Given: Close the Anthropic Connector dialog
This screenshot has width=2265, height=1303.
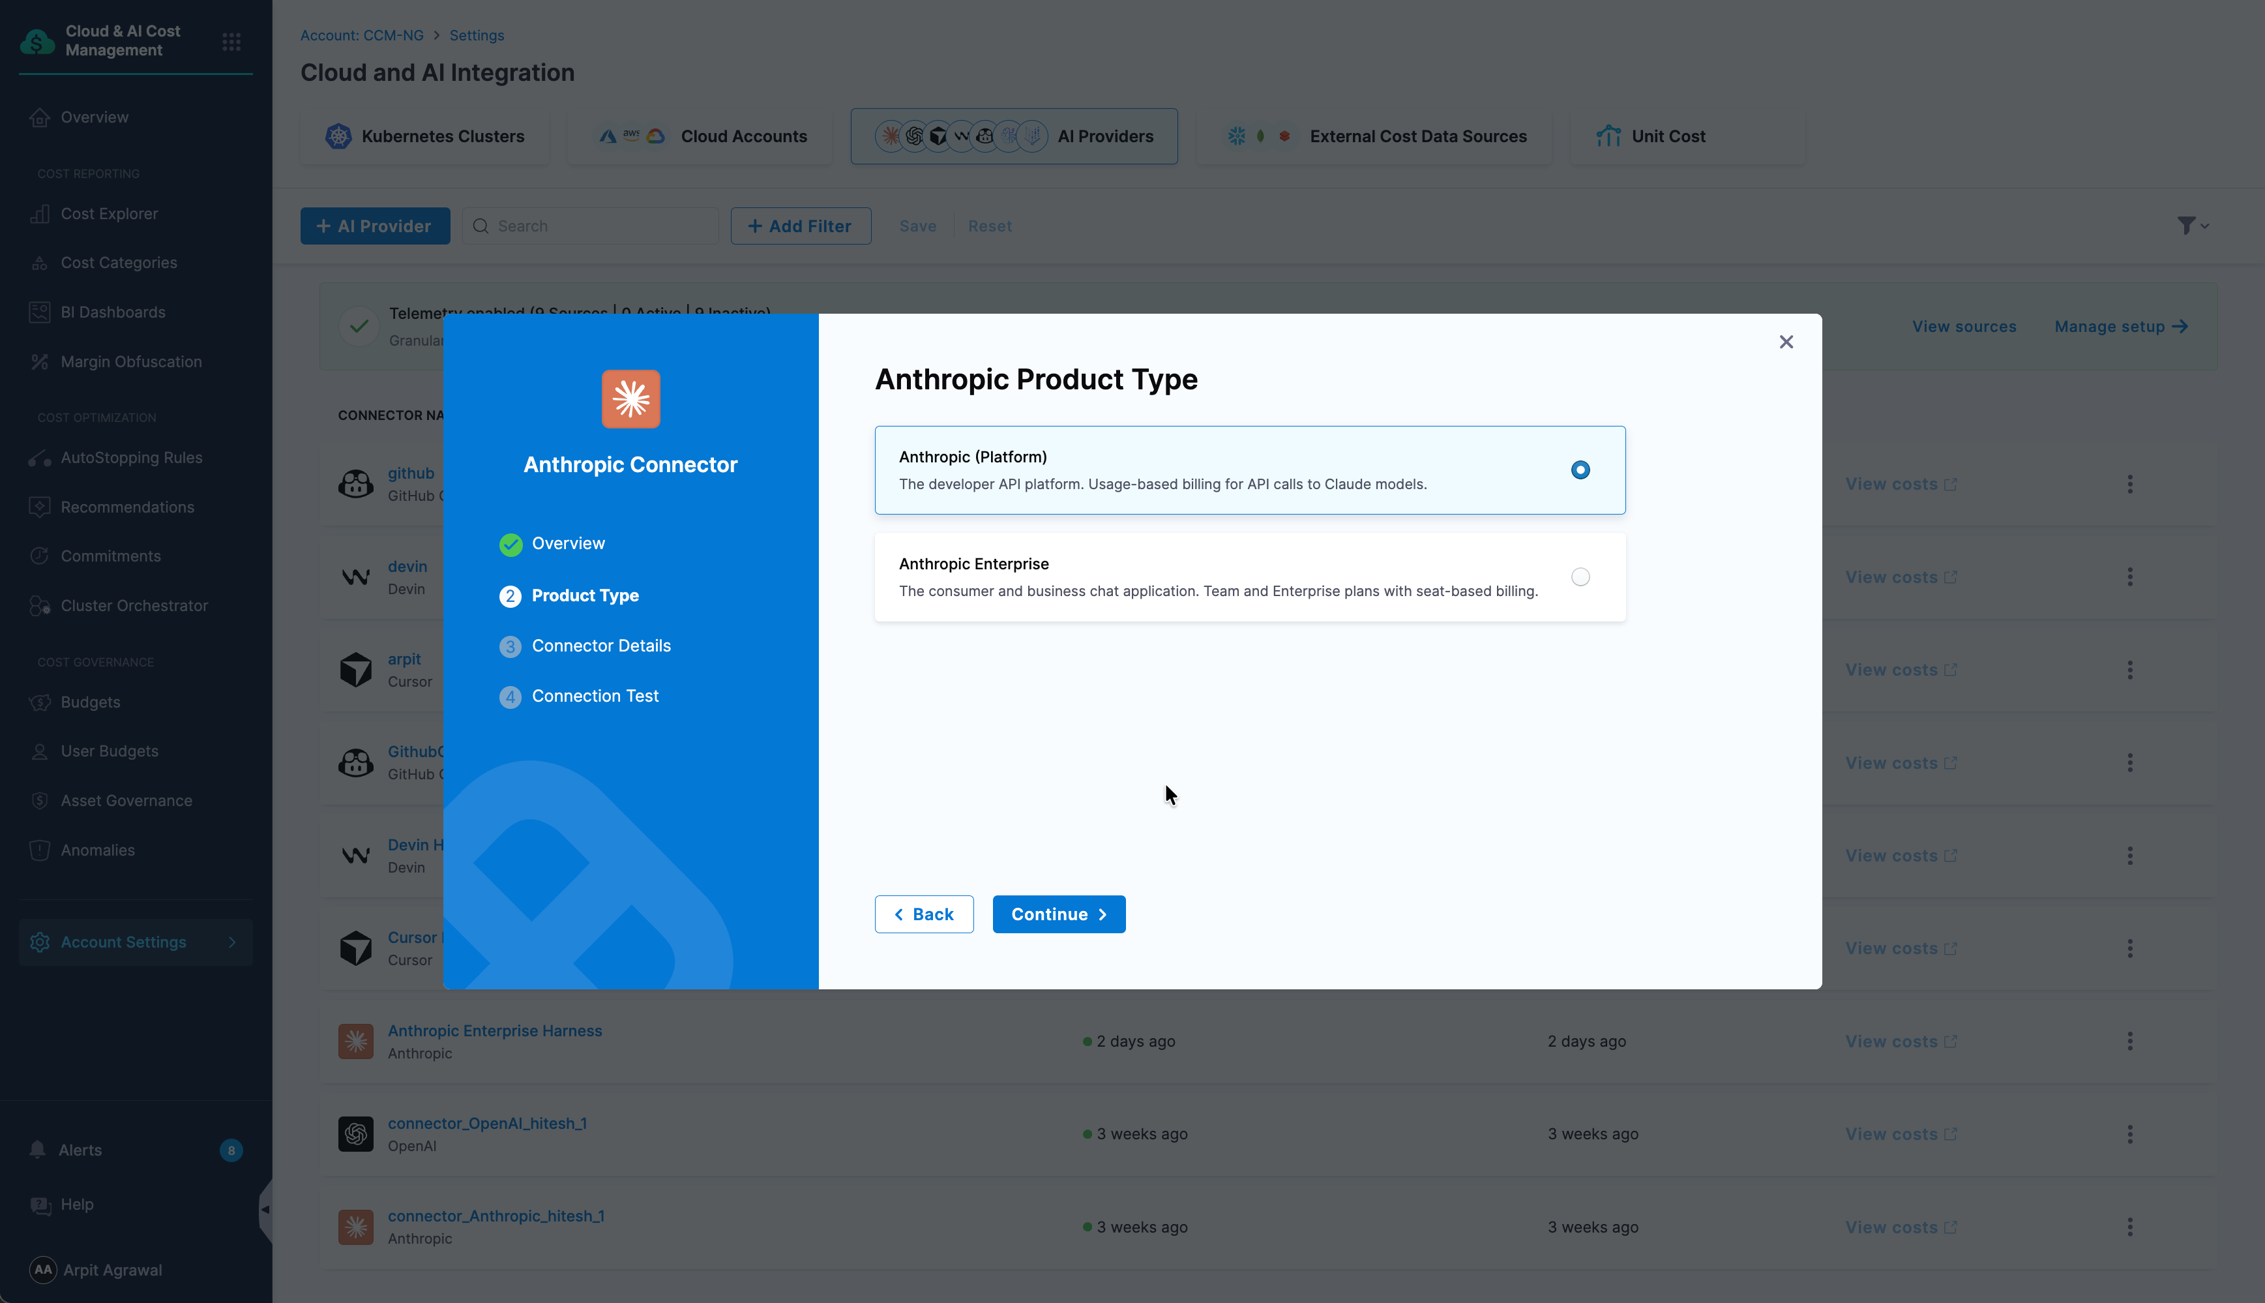Looking at the screenshot, I should point(1786,342).
